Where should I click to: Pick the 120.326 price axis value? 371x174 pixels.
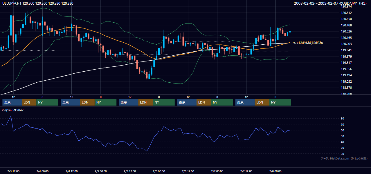(x=347, y=31)
